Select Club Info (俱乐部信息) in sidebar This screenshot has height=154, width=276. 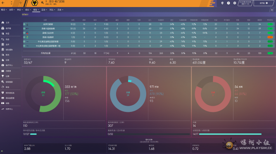[8, 93]
